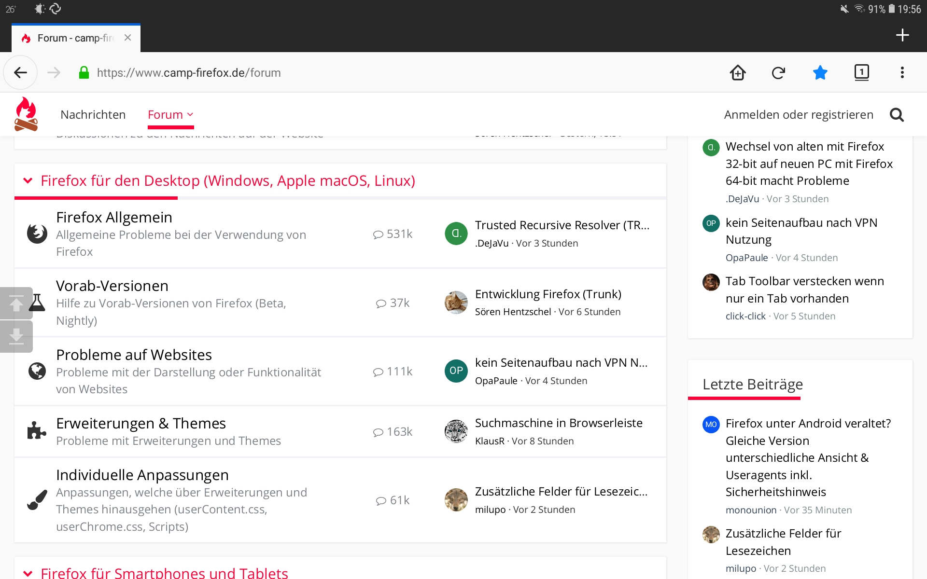Click the address bar URL field
This screenshot has width=927, height=579.
(x=189, y=73)
